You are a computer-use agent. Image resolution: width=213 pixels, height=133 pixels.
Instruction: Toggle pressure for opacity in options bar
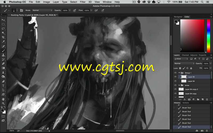(x=75, y=10)
